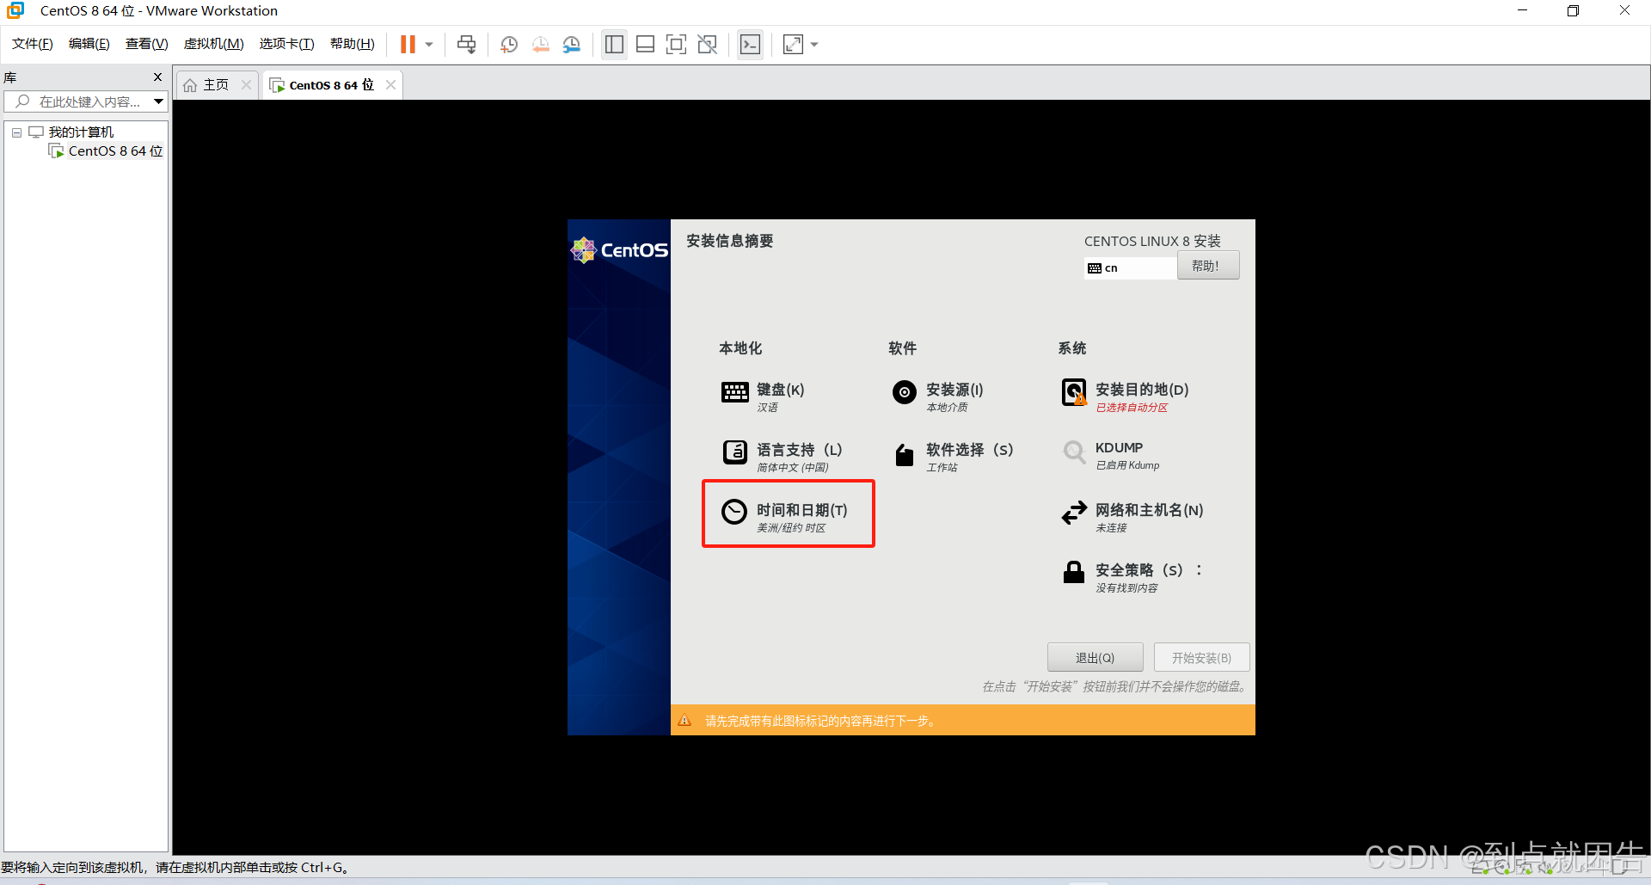This screenshot has height=885, width=1651.
Task: Open the console view button
Action: point(750,45)
